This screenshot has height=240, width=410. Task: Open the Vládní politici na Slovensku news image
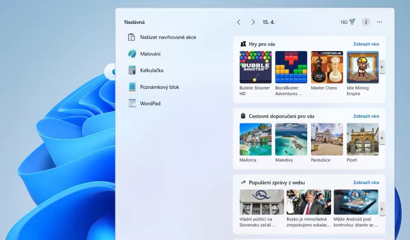(x=262, y=202)
